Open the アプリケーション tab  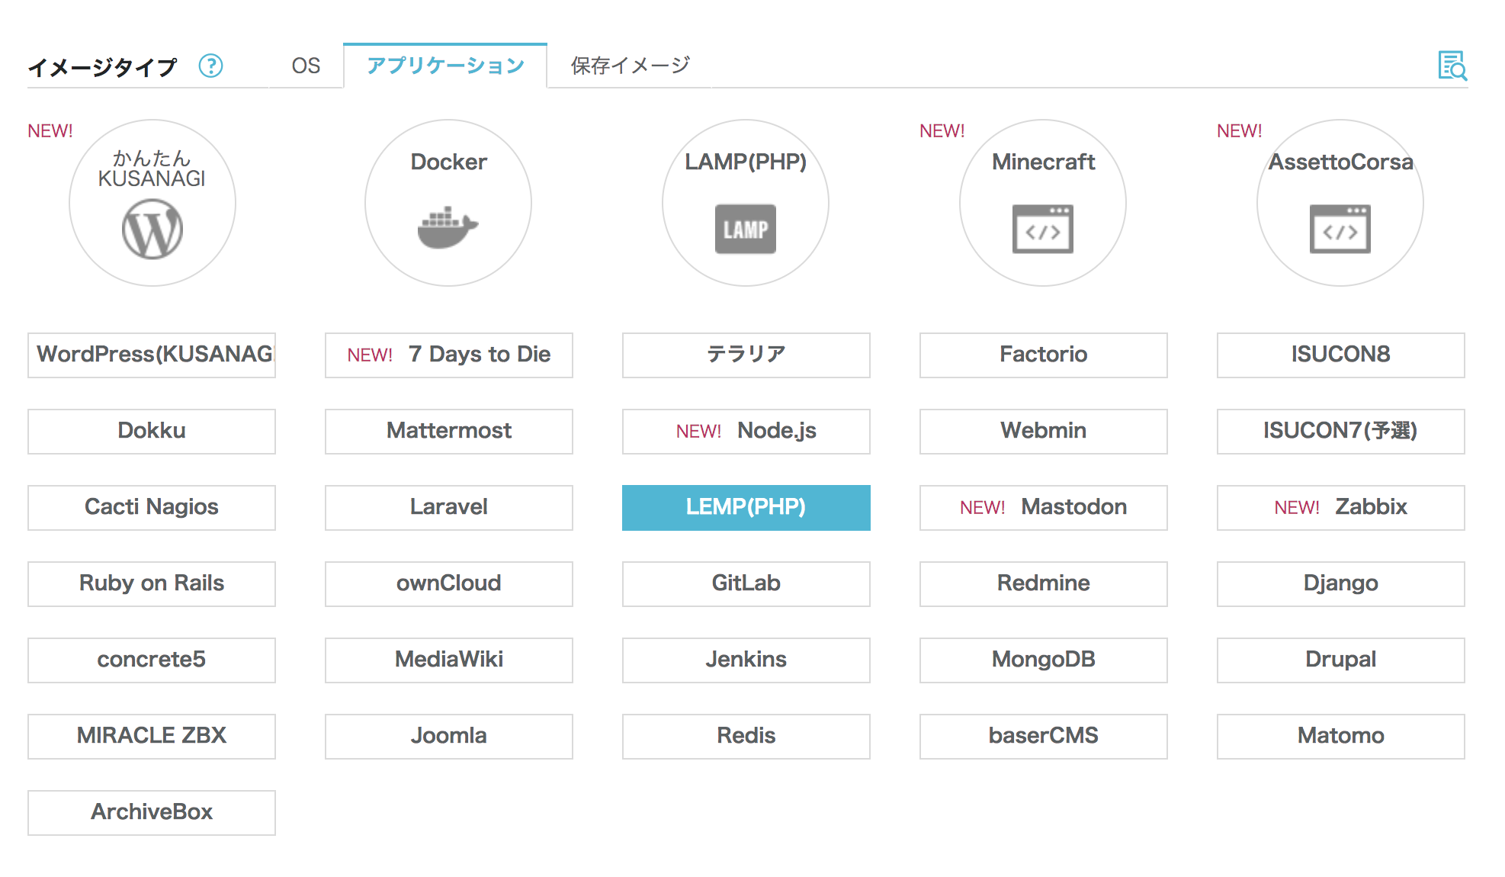point(445,66)
